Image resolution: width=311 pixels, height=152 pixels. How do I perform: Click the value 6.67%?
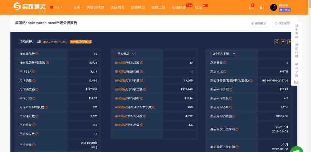[284, 72]
